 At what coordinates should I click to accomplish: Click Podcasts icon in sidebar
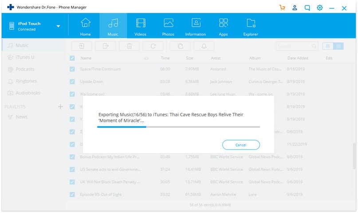click(x=10, y=69)
